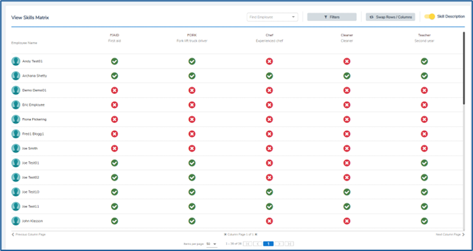The height and width of the screenshot is (251, 473).
Task: Click the vertical scrollbar of the matrix
Action: coord(464,68)
